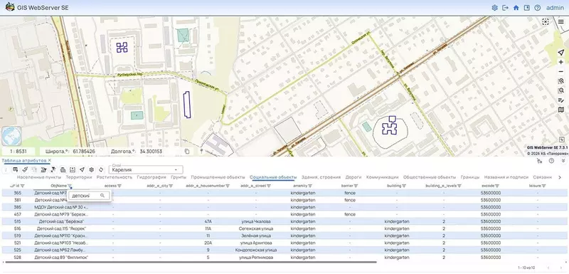This screenshot has width=569, height=274.
Task: Open filter for ObjName column
Action: tap(70, 186)
